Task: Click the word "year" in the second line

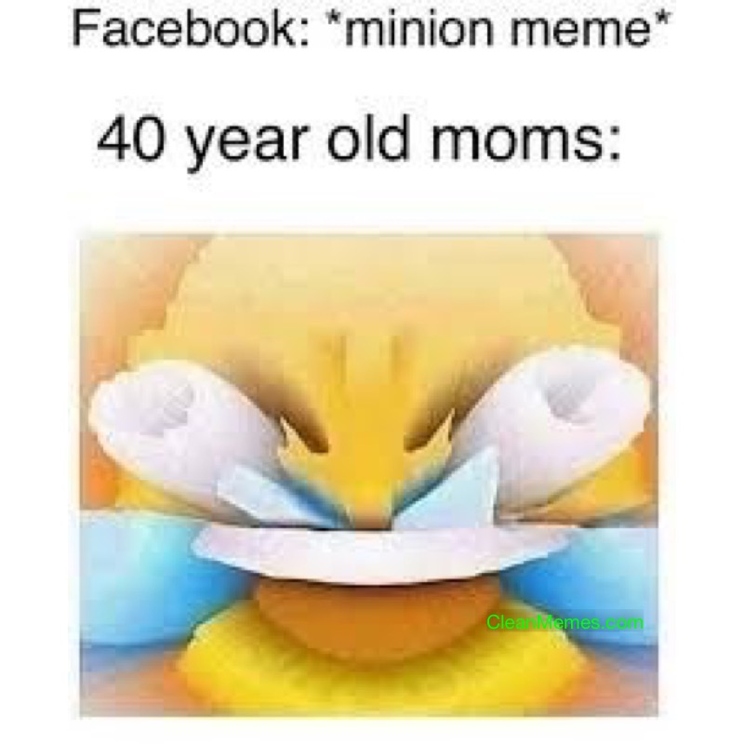Action: [245, 142]
